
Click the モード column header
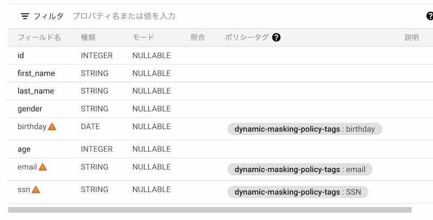(143, 37)
